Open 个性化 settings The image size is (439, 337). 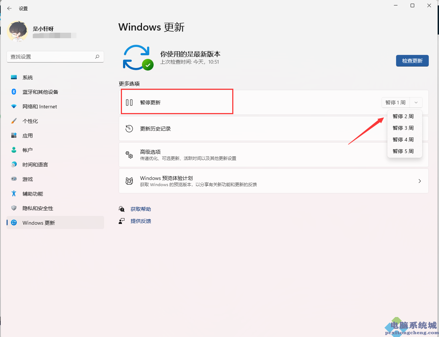[x=55, y=121]
